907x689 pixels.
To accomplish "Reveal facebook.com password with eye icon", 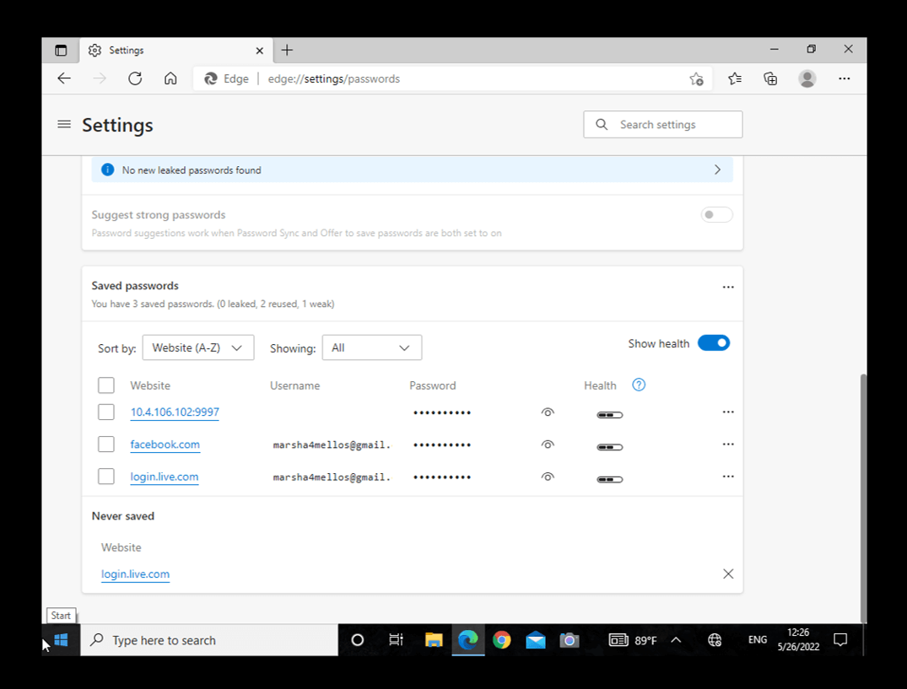I will click(548, 444).
